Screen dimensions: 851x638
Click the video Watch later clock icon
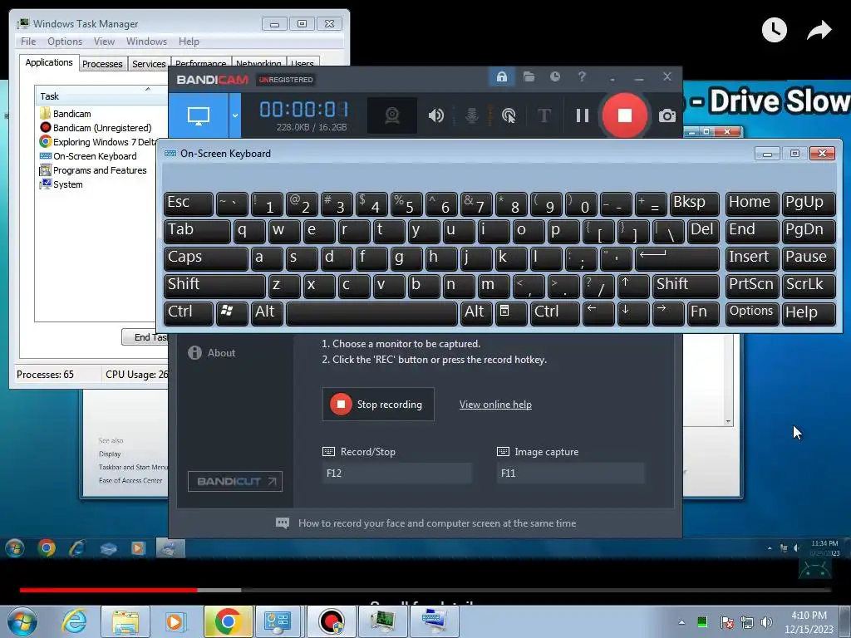point(774,30)
